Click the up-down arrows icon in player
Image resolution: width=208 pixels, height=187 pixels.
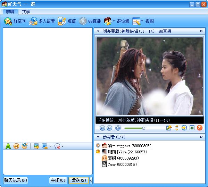[177, 128]
